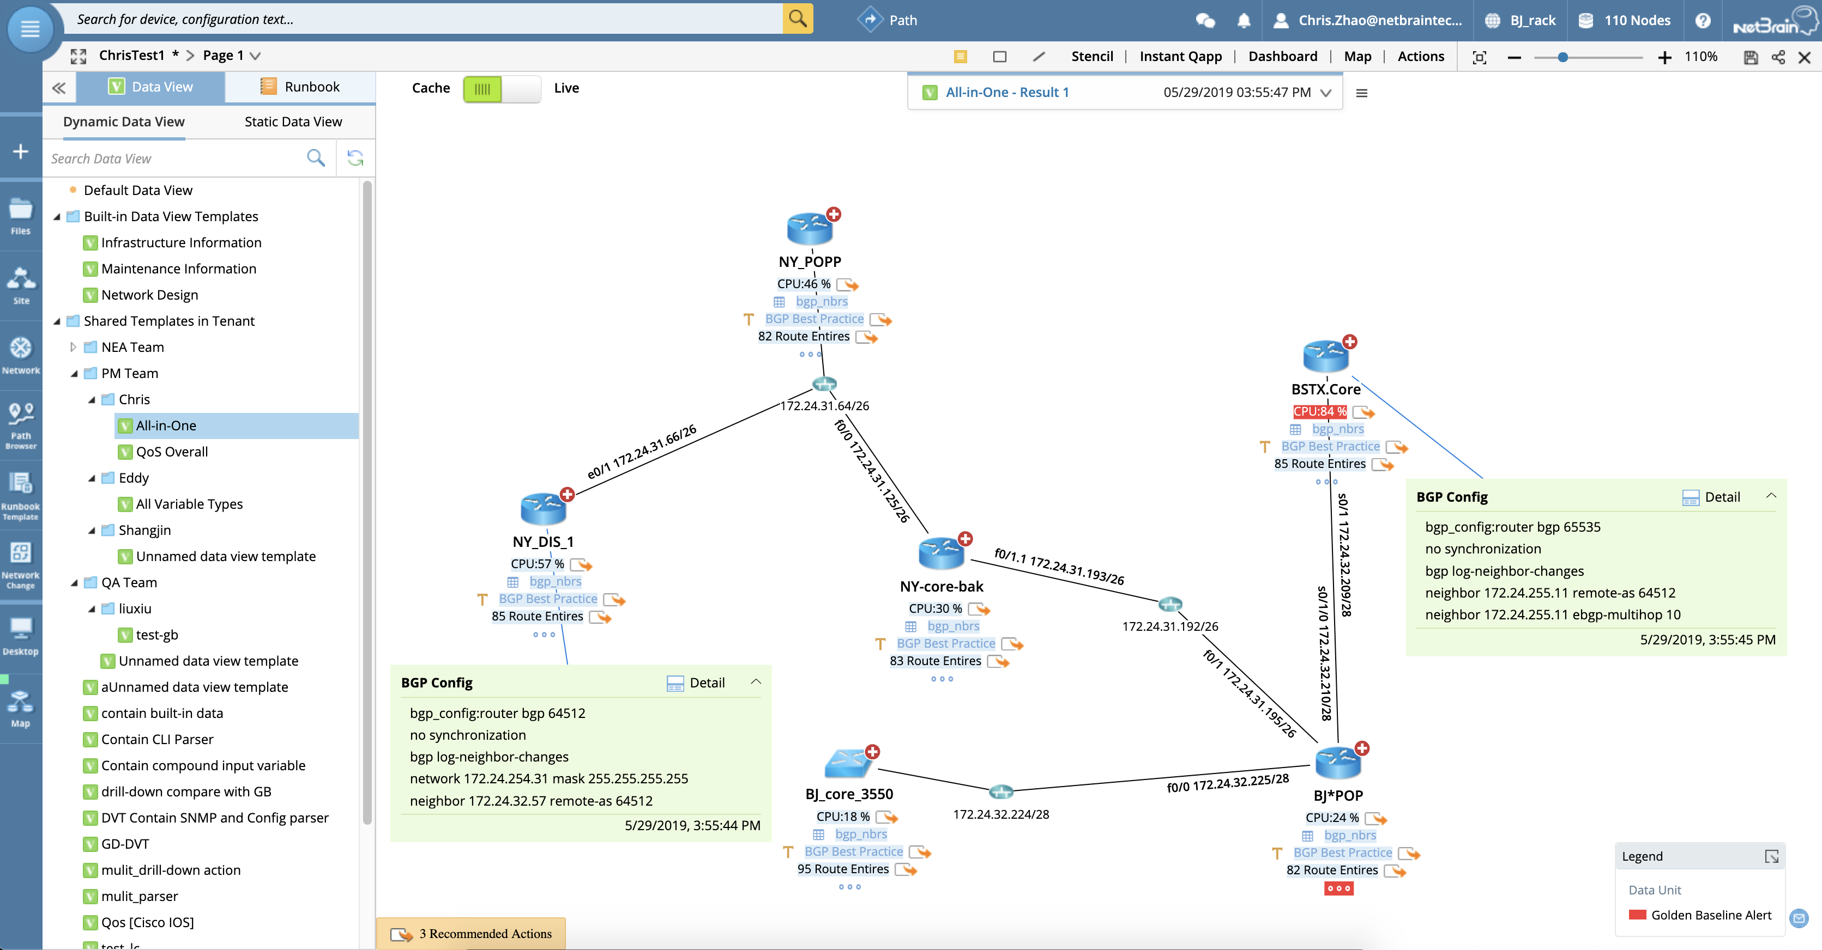Expand the Legend panel

(1771, 856)
